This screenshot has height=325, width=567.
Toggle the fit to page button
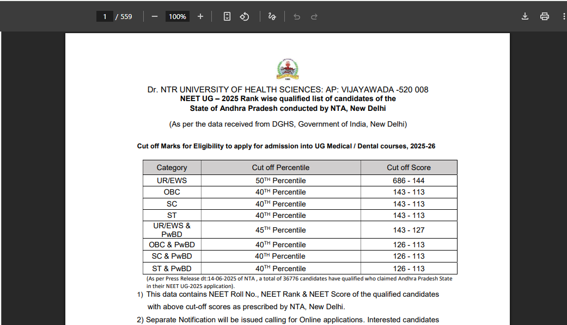pos(227,17)
